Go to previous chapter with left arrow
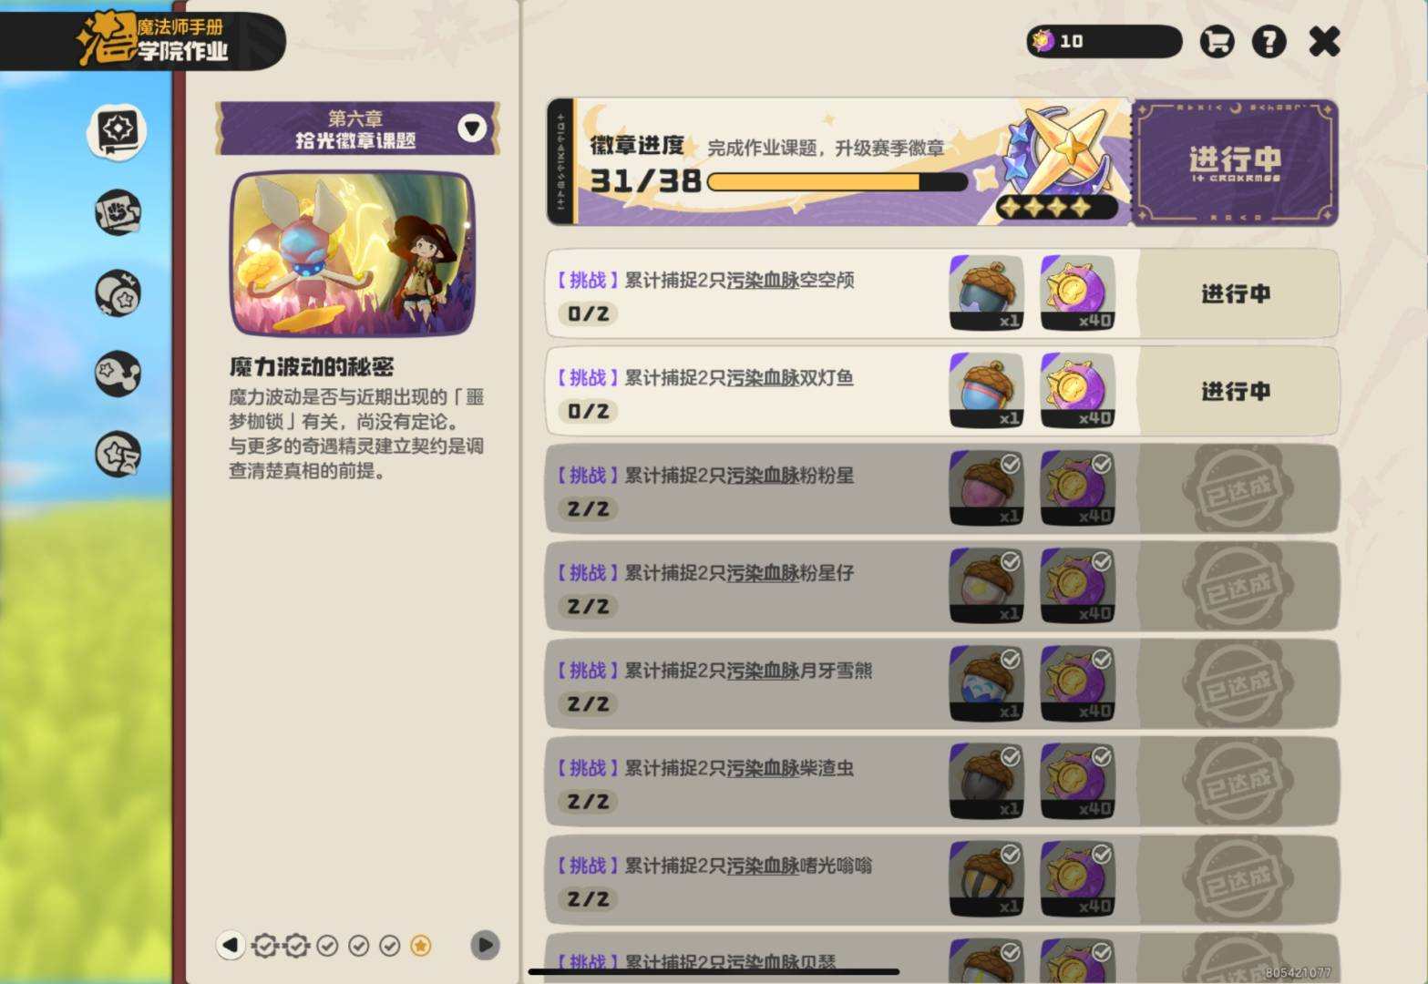Screen dimensions: 1428x984 coord(231,945)
